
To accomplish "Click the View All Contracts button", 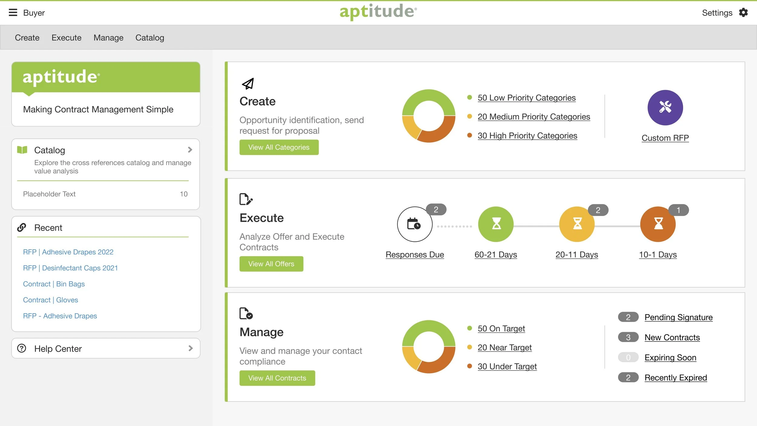I will 277,378.
